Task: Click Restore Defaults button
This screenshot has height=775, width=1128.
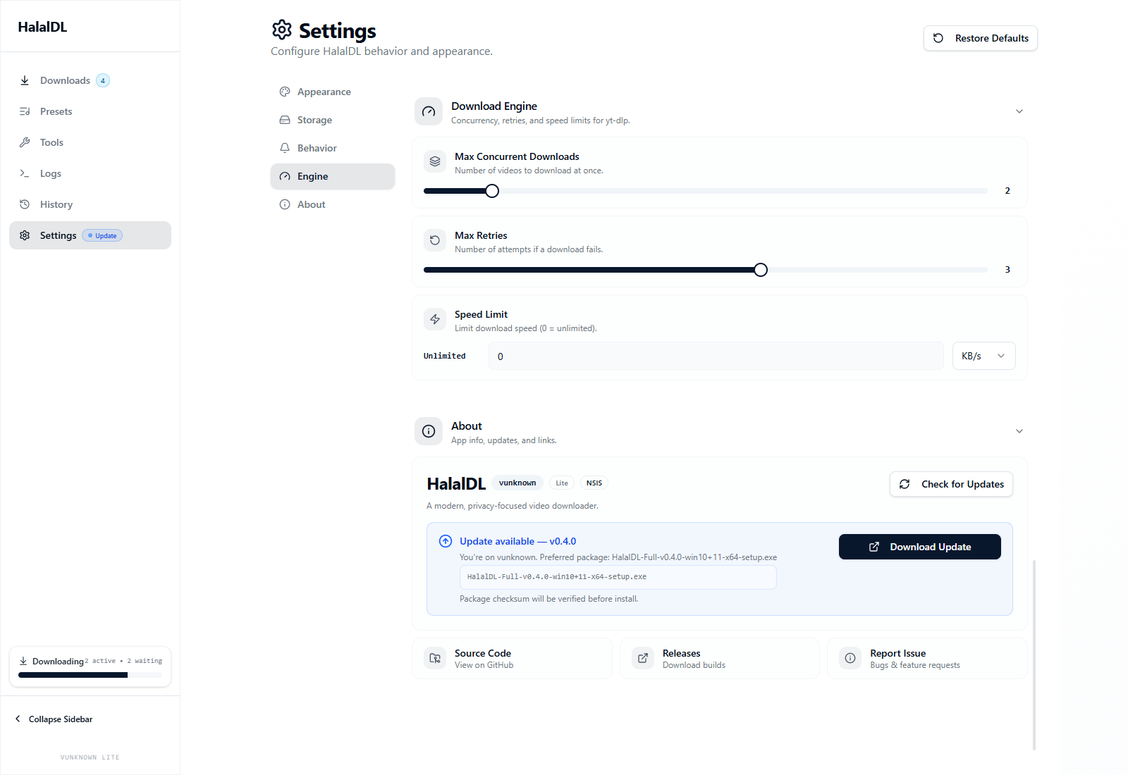Action: click(x=980, y=38)
